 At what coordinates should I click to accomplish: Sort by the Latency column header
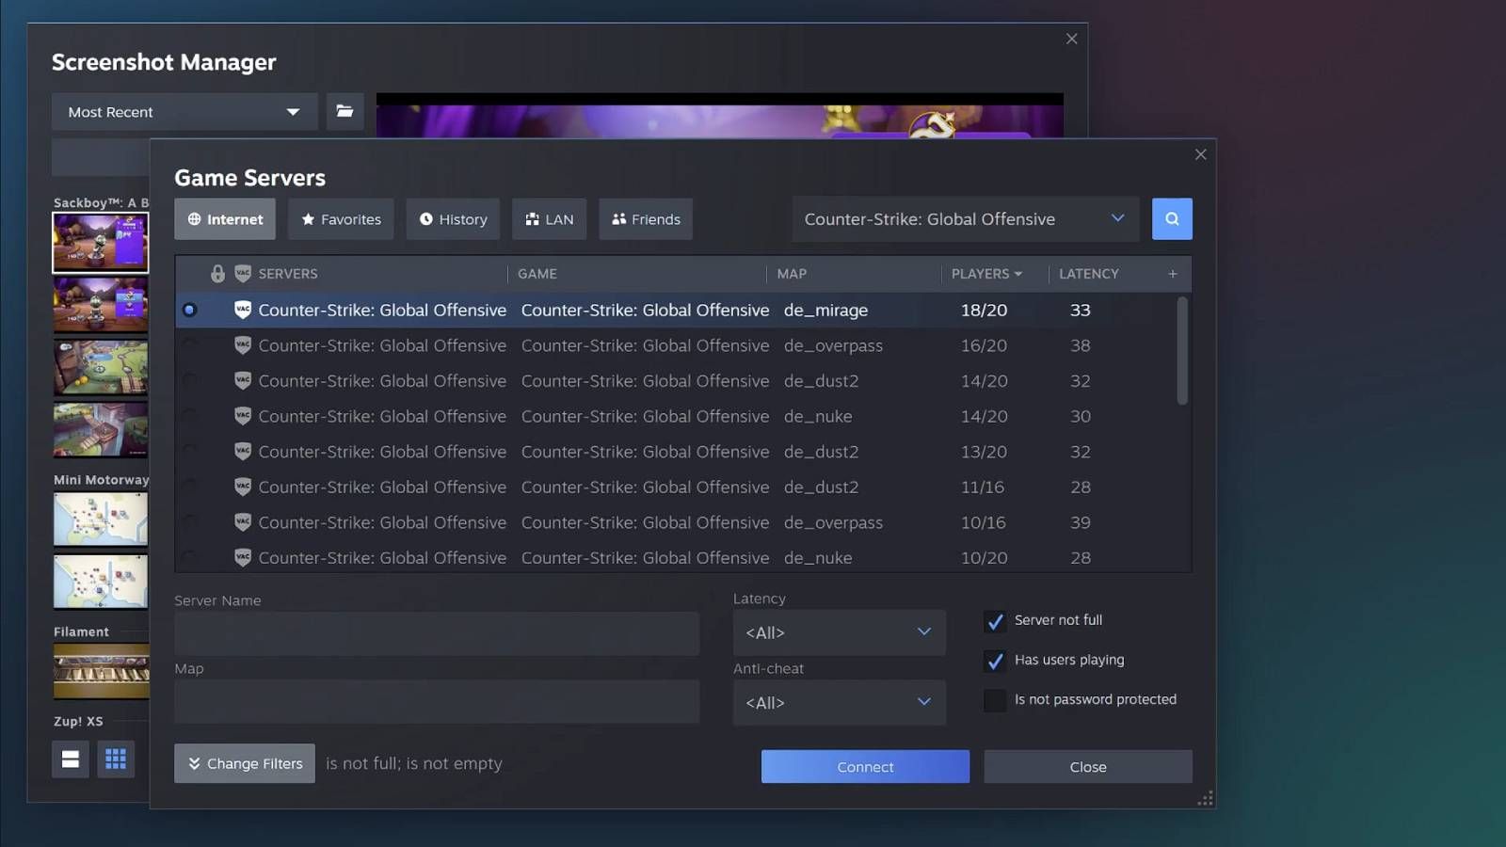[1088, 274]
